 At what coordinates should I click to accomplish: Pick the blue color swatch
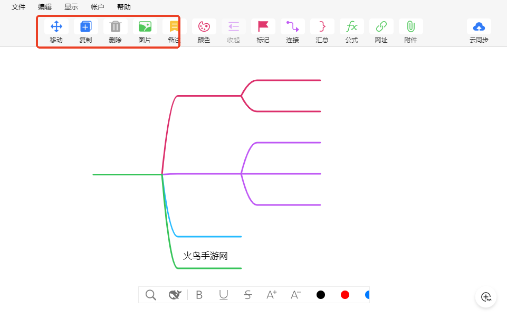[367, 295]
